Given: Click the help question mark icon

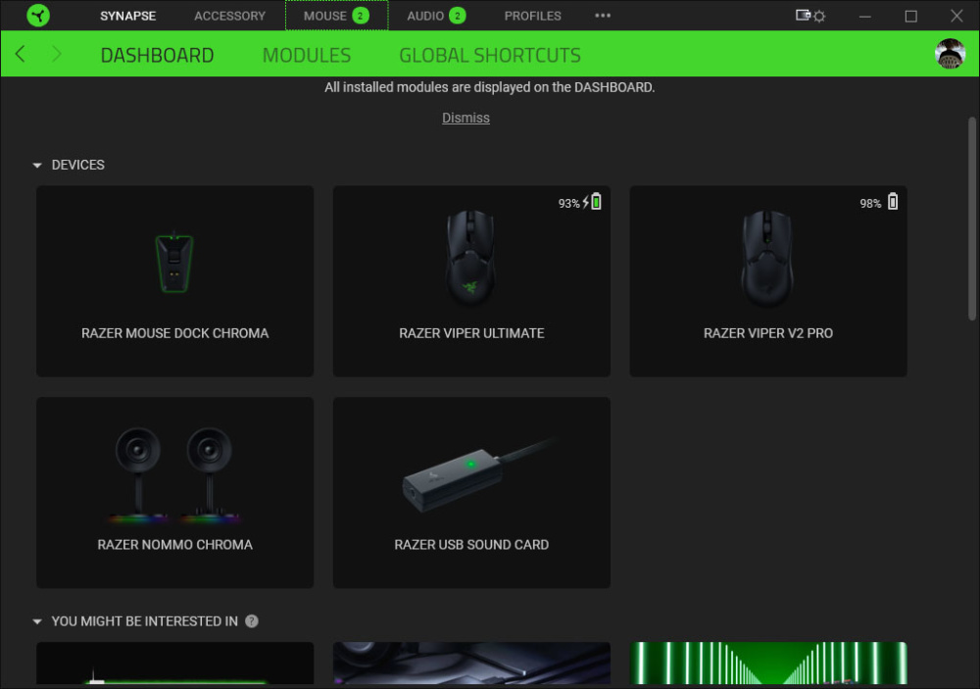Looking at the screenshot, I should click(251, 620).
